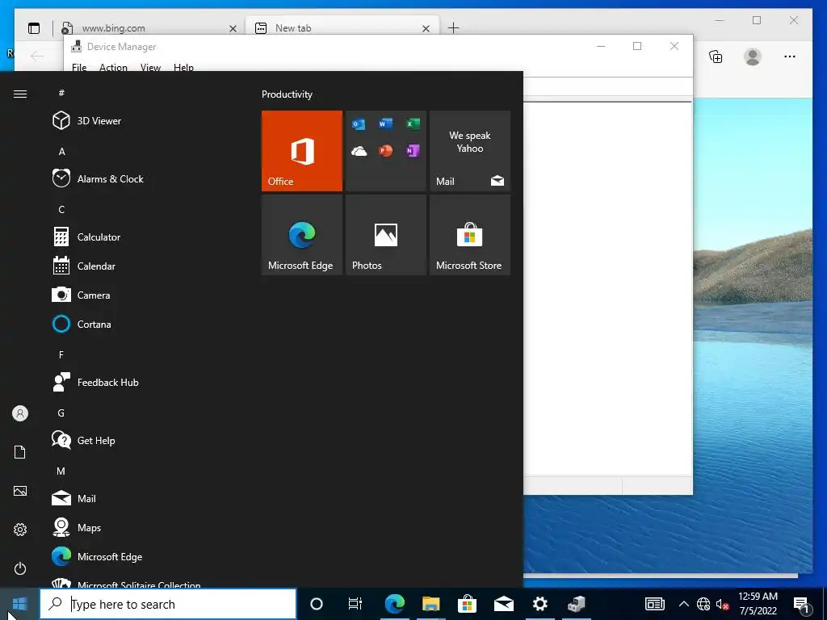This screenshot has width=827, height=620.
Task: Open the Office apps folder tile
Action: point(385,151)
